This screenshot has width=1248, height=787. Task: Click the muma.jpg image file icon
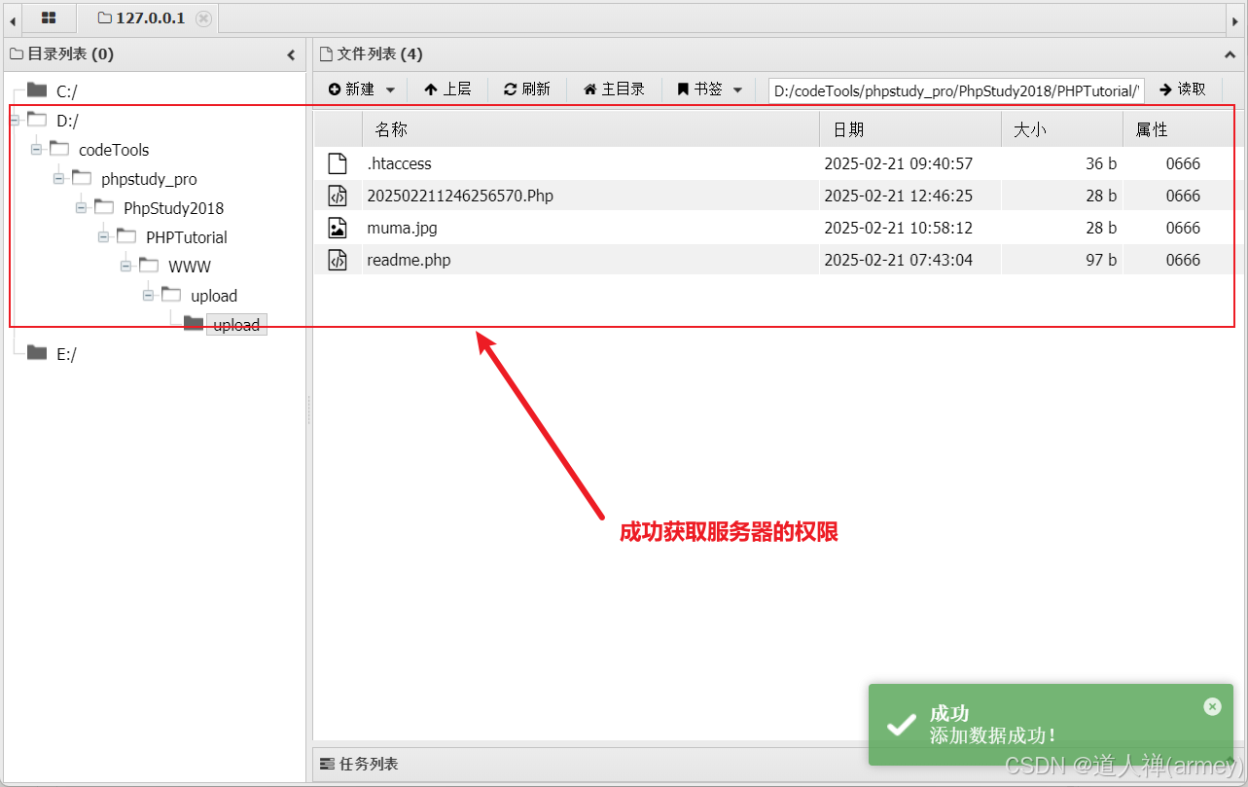338,228
